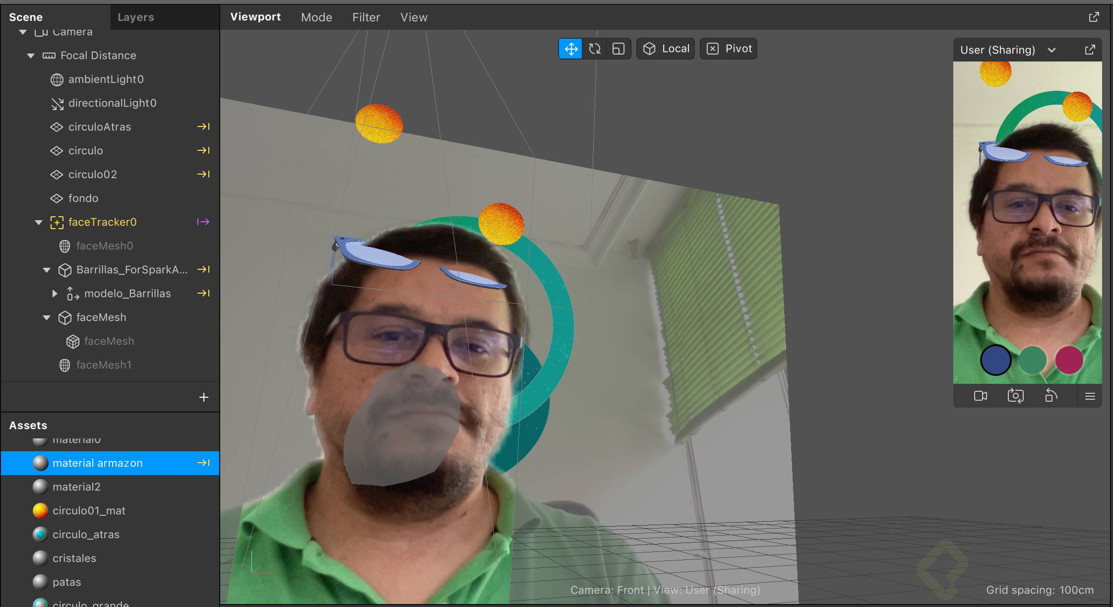This screenshot has height=607, width=1113.
Task: Open the simulator hamburger menu
Action: point(1090,396)
